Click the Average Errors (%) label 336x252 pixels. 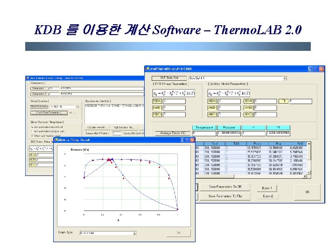(173, 133)
